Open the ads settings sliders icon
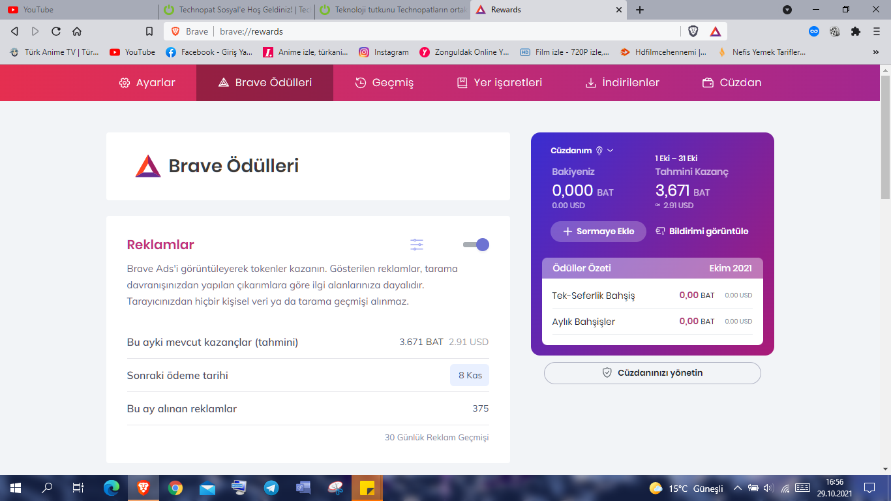 click(x=417, y=245)
